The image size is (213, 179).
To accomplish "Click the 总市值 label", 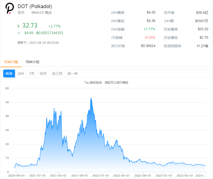I will tap(169, 13).
